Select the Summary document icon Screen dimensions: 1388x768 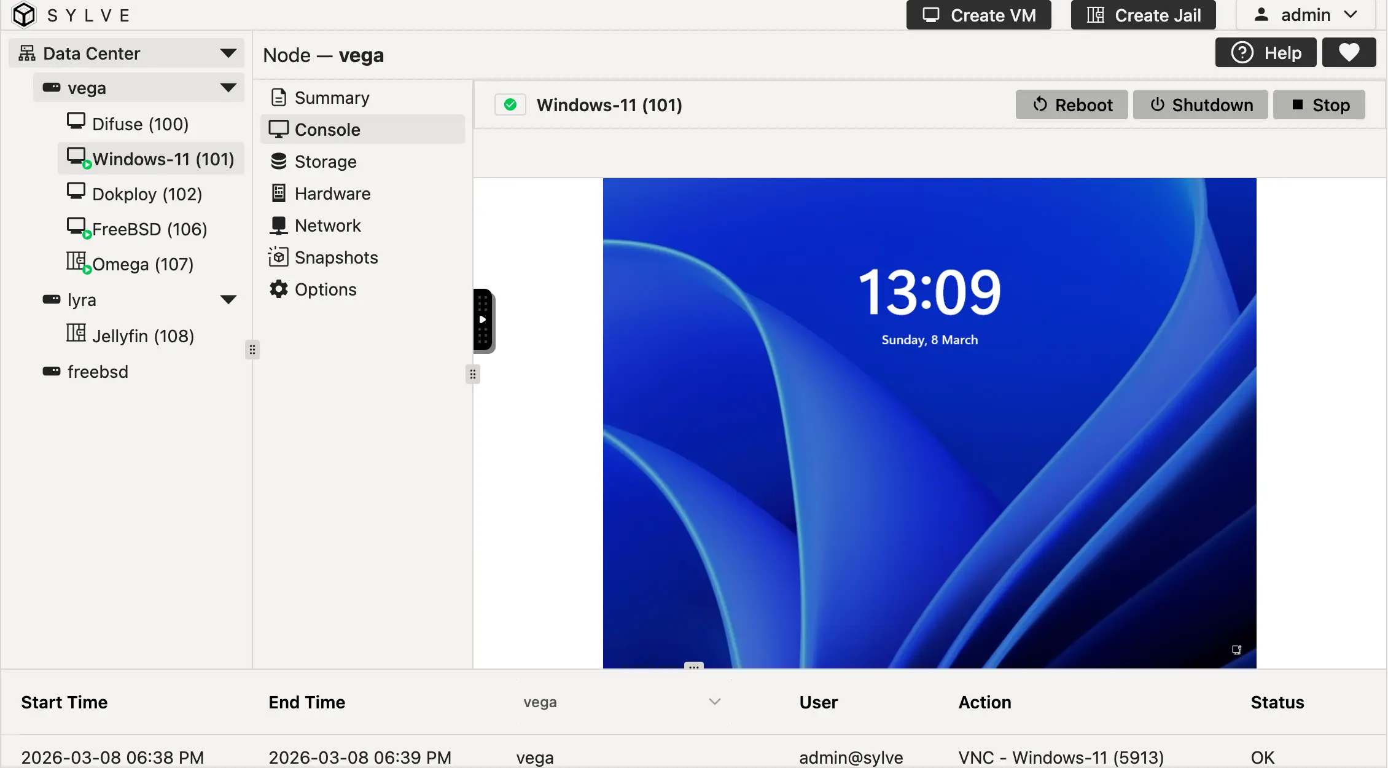point(279,96)
